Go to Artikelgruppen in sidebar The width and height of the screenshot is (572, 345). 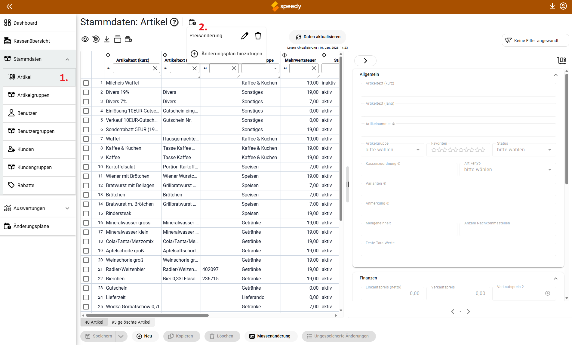(x=39, y=95)
